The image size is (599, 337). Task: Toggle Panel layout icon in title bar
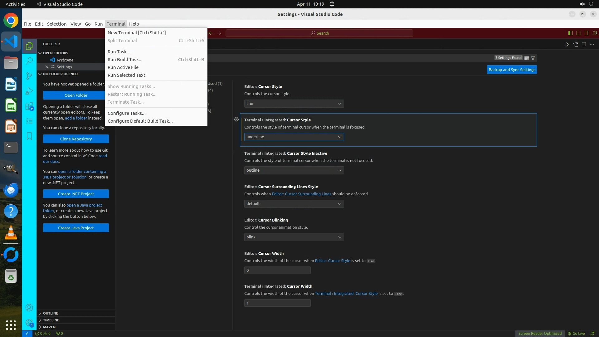tap(578, 33)
